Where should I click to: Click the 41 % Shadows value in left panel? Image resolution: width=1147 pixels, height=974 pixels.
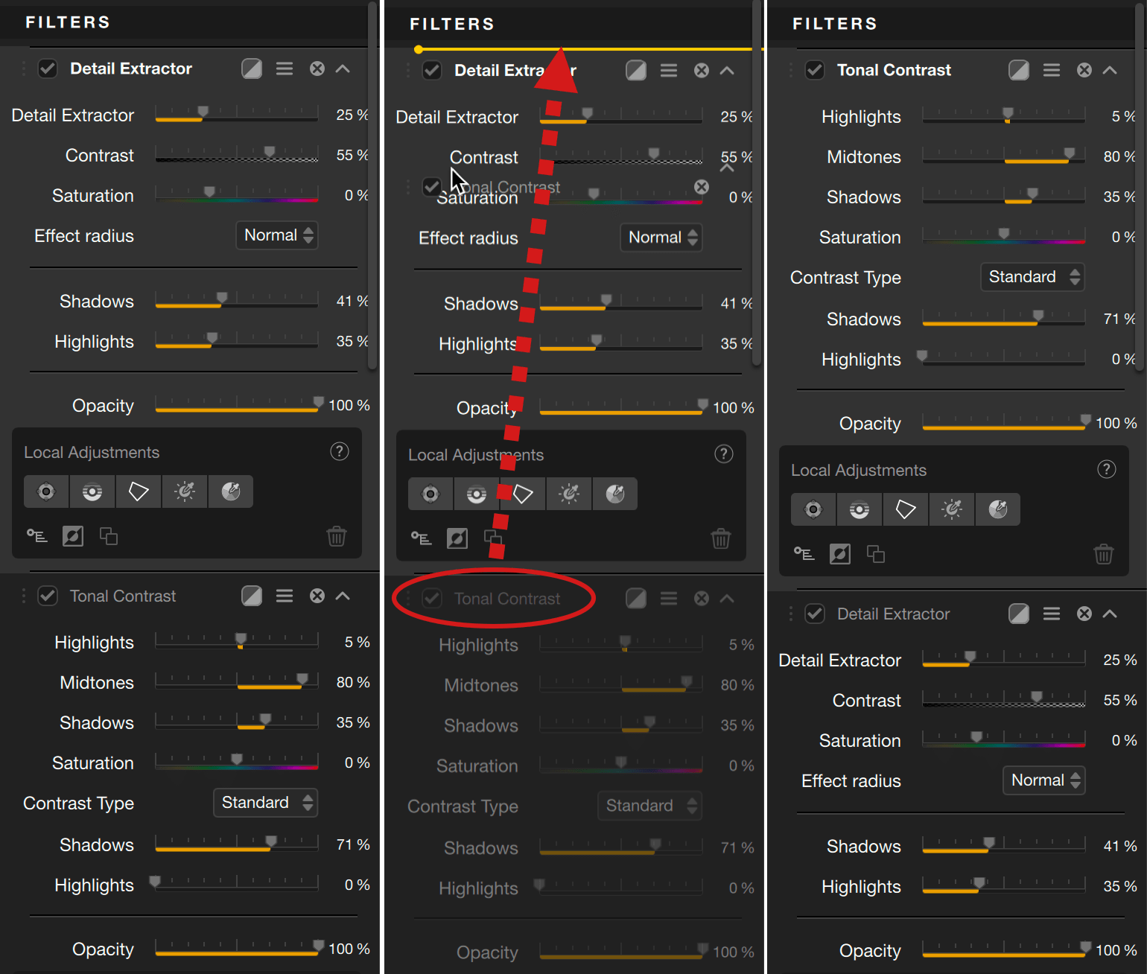coord(352,301)
